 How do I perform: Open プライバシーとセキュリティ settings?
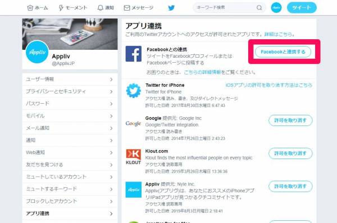coord(70,91)
